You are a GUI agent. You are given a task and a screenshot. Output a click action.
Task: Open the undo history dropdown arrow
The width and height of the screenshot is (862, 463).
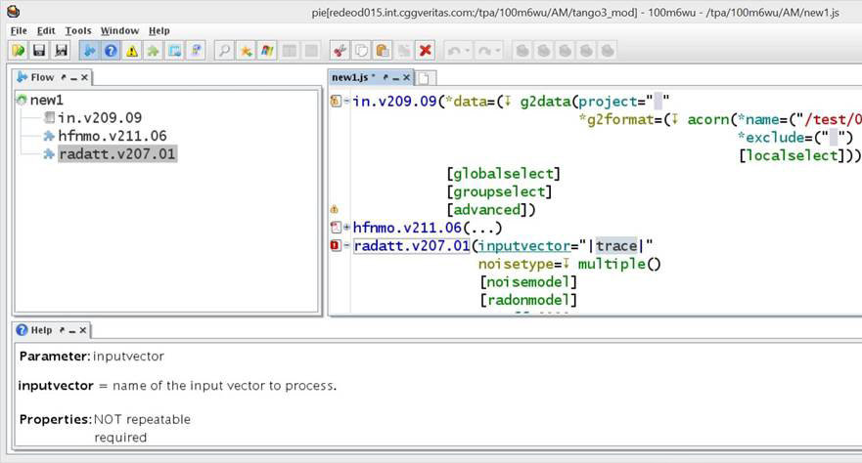[467, 51]
